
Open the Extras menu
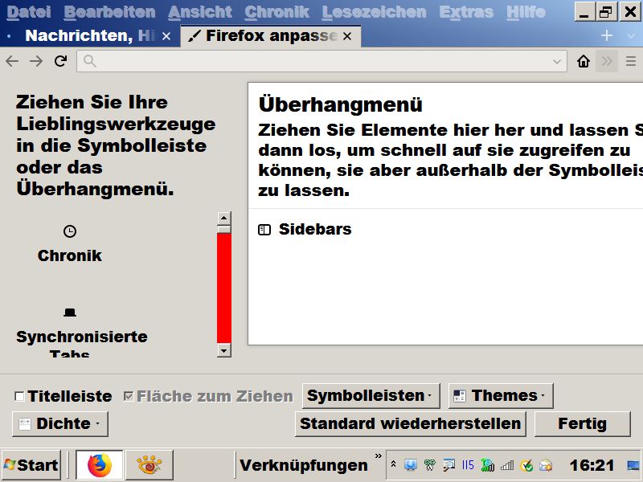(x=466, y=12)
